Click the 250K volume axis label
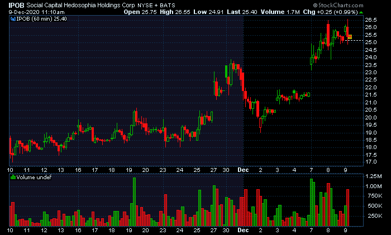 [375, 216]
